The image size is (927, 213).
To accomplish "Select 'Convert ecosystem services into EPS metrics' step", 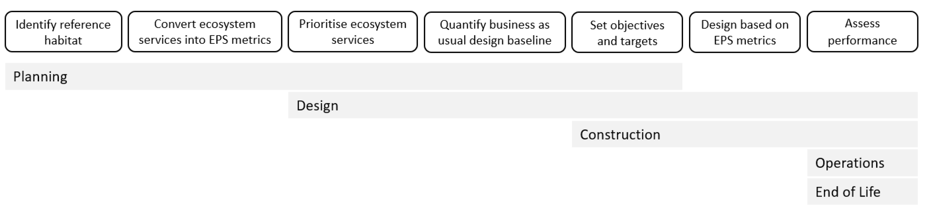I will [205, 32].
